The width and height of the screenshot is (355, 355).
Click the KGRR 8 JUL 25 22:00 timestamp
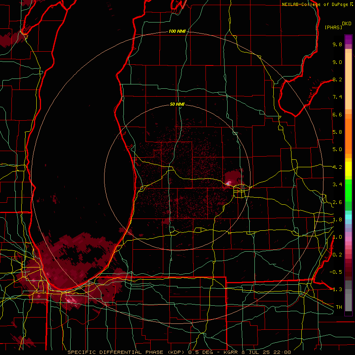[x=257, y=352]
